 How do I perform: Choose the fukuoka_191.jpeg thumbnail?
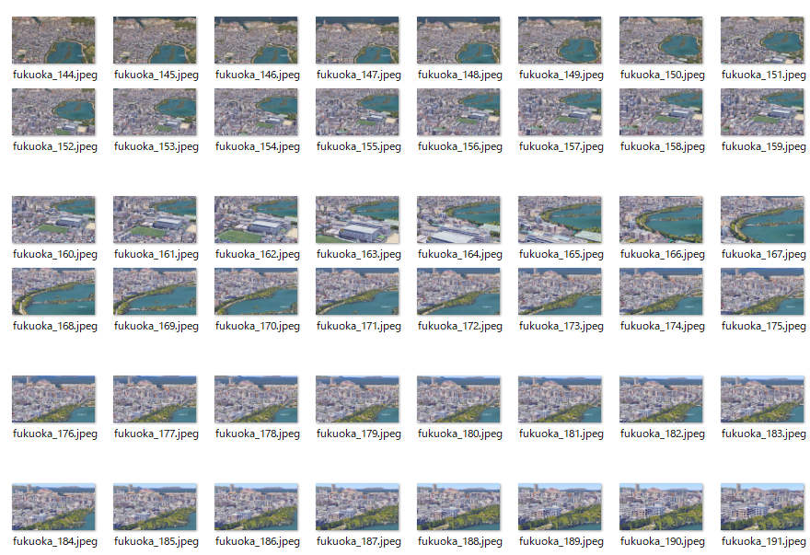762,507
